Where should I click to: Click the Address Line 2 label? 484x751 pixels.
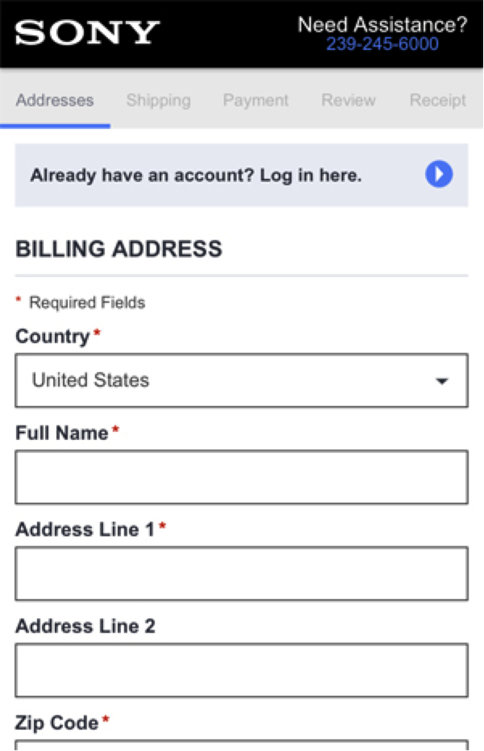(85, 626)
